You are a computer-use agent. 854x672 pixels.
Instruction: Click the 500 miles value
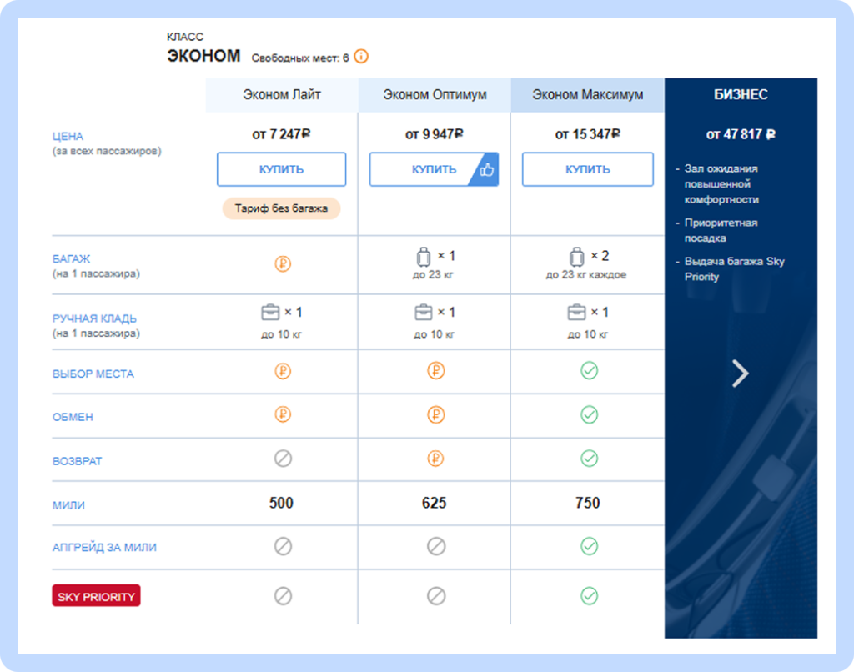click(281, 503)
